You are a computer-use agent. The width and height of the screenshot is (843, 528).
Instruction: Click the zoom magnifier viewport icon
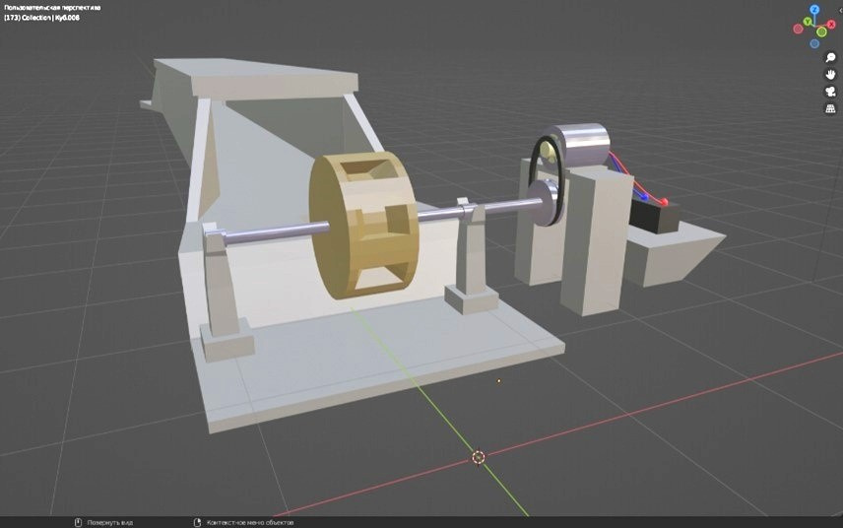pos(830,59)
